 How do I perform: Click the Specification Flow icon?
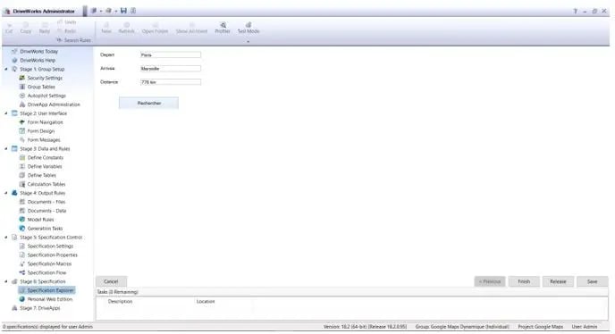(22, 273)
